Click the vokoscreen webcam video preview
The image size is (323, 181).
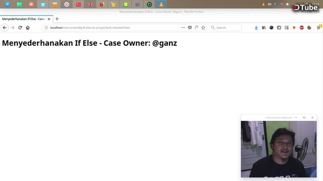pyautogui.click(x=279, y=149)
